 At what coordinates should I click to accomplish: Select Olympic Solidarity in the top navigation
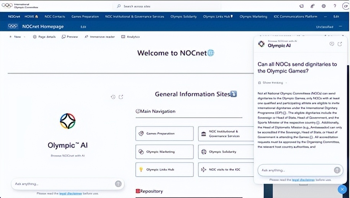click(183, 16)
